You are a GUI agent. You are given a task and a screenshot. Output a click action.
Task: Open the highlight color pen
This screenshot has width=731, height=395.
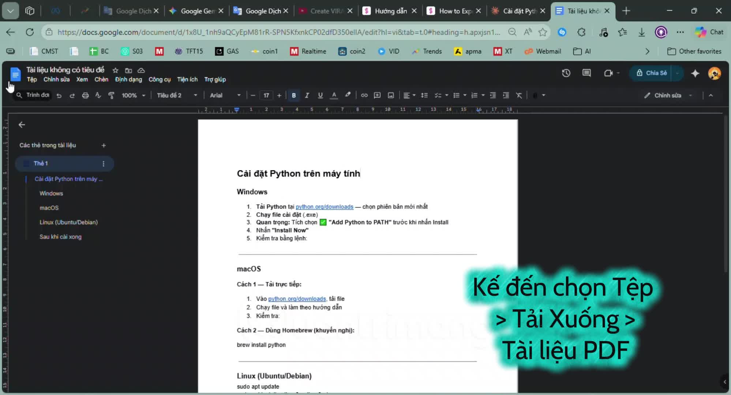click(x=348, y=95)
